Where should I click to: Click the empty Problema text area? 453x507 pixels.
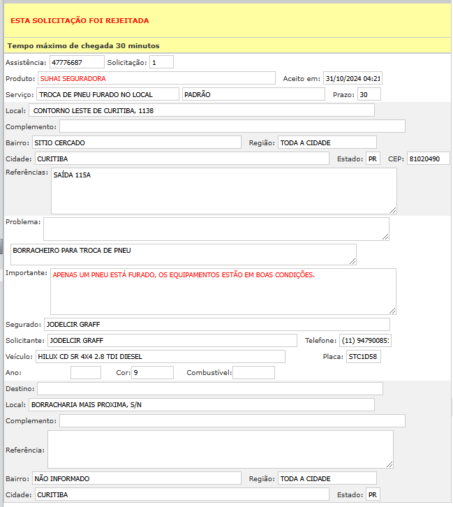coord(216,228)
